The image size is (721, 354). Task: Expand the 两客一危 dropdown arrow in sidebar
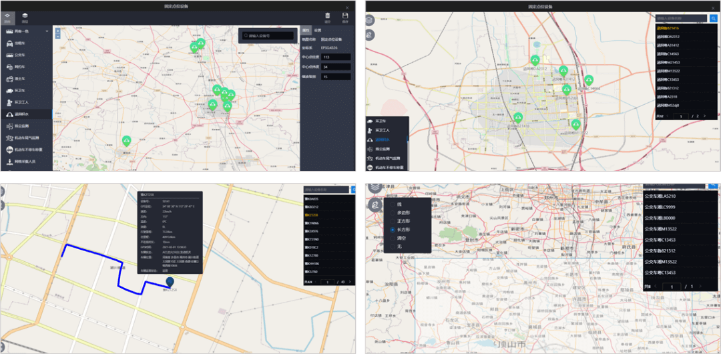tap(47, 31)
